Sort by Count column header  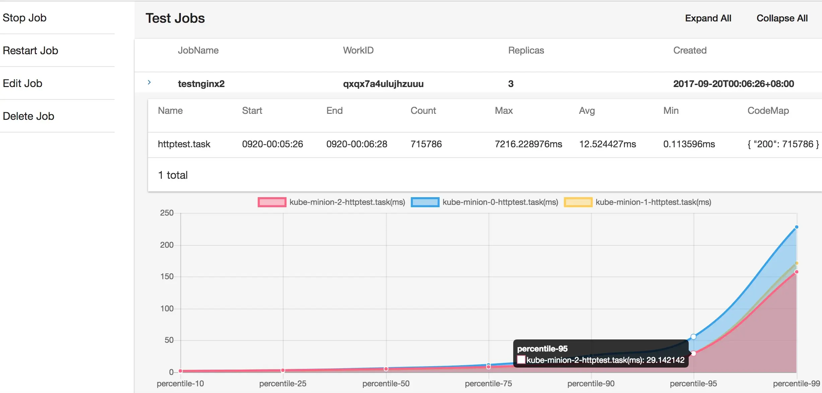pyautogui.click(x=423, y=110)
